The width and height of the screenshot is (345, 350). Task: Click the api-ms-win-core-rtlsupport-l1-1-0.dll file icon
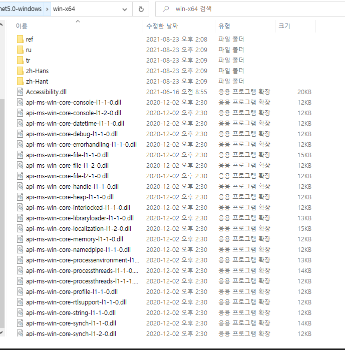coord(20,302)
